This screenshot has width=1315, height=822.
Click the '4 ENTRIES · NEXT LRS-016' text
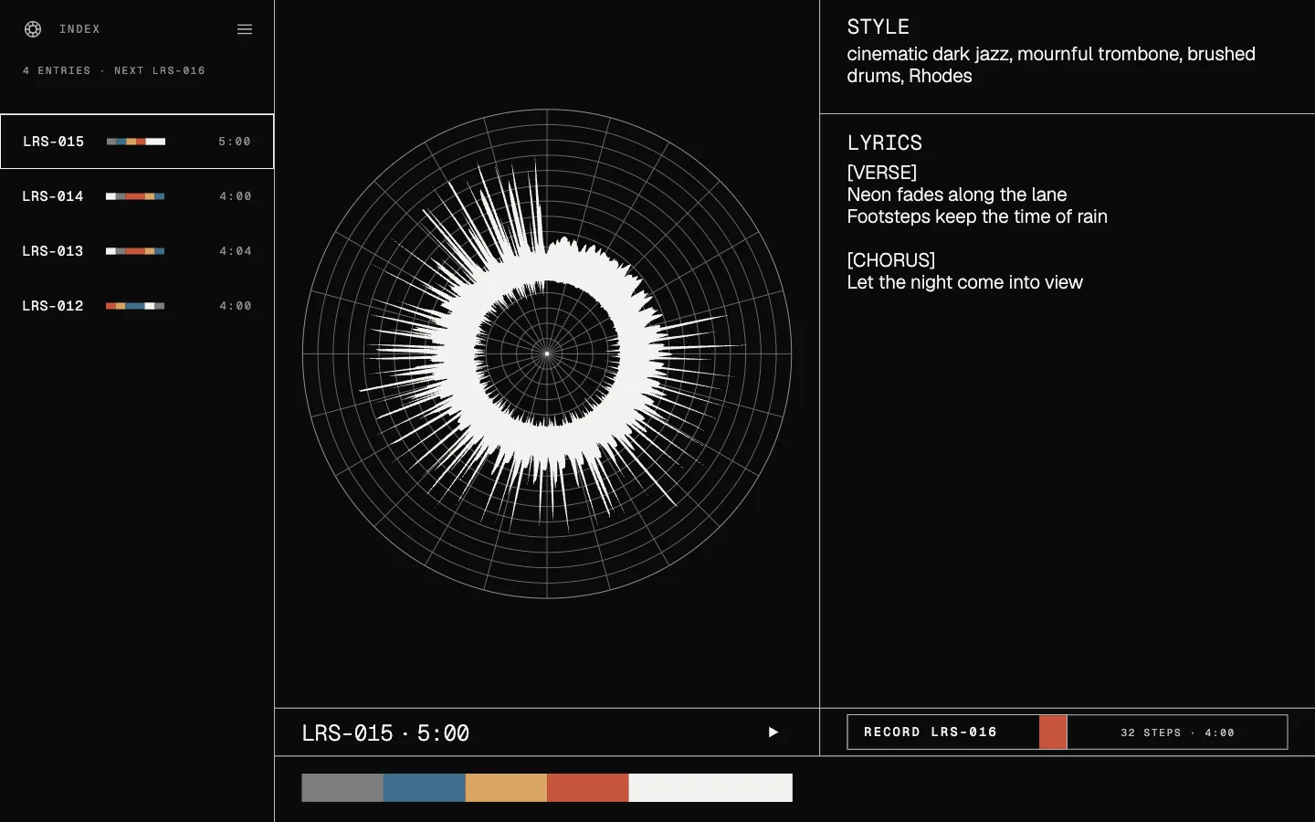pos(114,70)
